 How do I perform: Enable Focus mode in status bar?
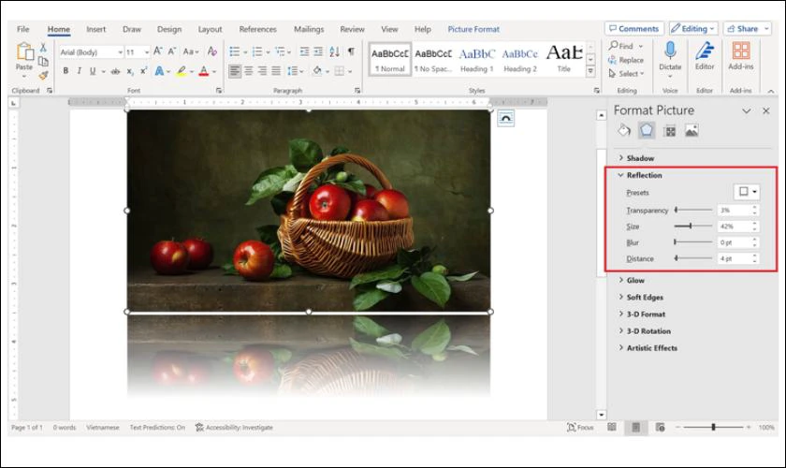coord(580,428)
